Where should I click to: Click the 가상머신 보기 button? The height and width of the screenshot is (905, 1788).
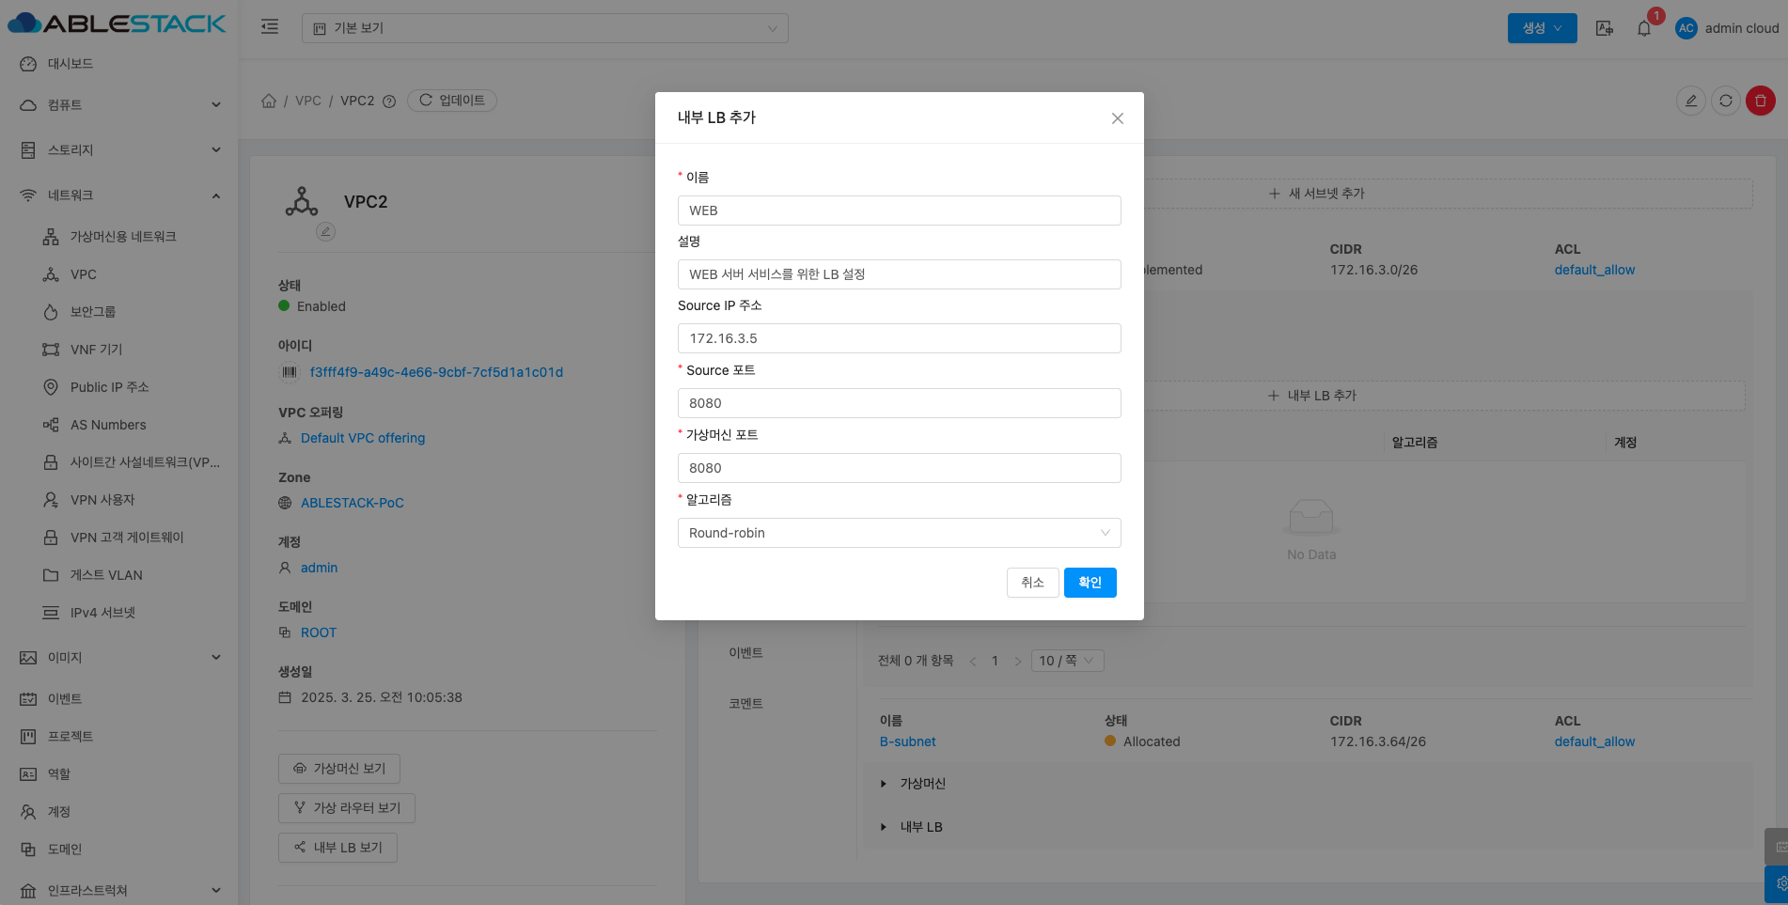tap(339, 769)
